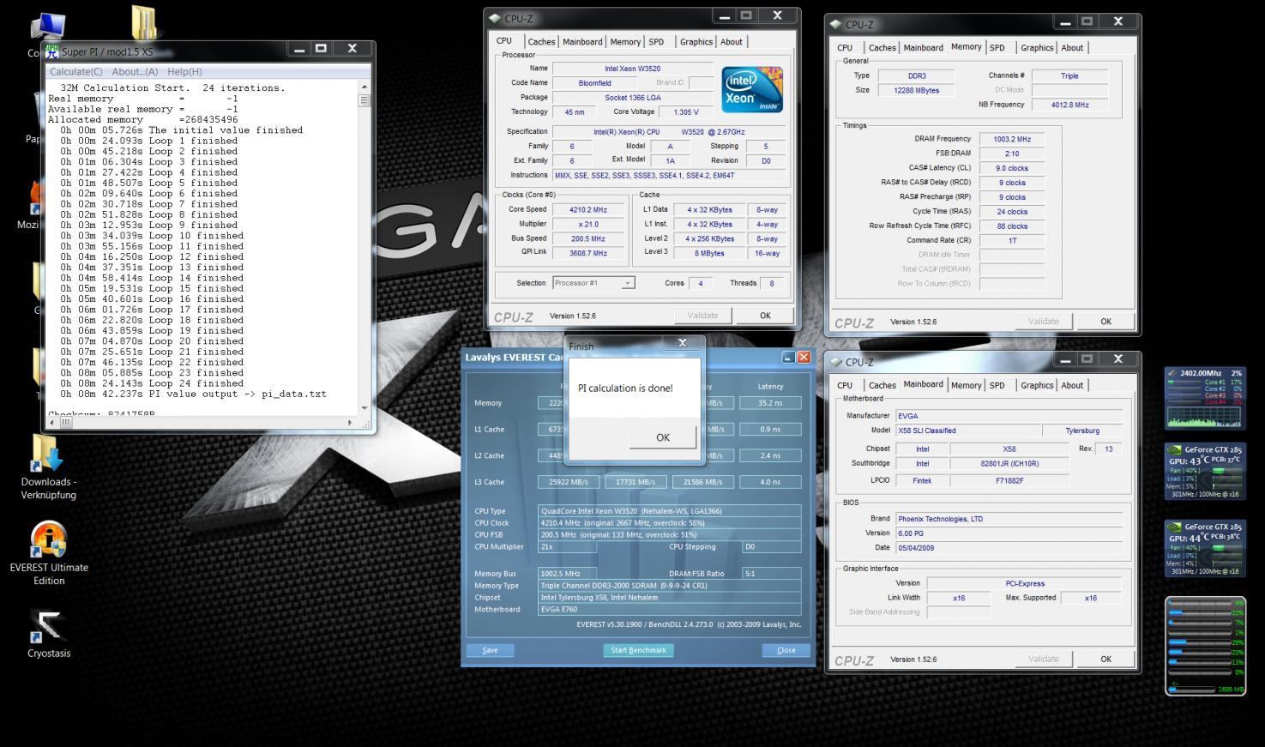Click the CAS# Latency value 9.0 clocks
This screenshot has width=1265, height=747.
tap(1012, 168)
